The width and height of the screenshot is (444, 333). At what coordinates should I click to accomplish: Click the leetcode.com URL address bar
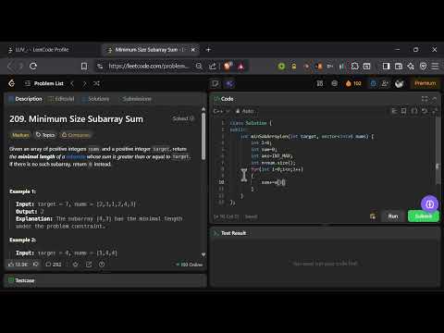(148, 66)
